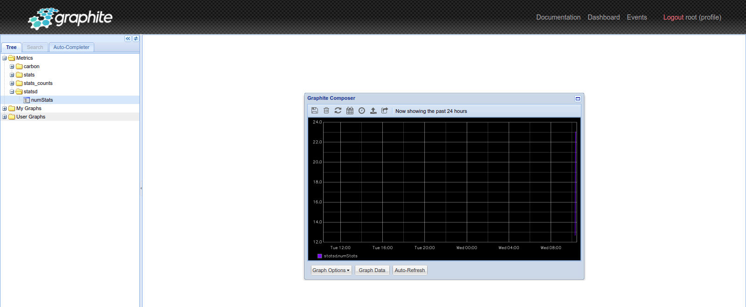Image resolution: width=746 pixels, height=307 pixels.
Task: Click the carbon folder icon
Action: tap(19, 66)
